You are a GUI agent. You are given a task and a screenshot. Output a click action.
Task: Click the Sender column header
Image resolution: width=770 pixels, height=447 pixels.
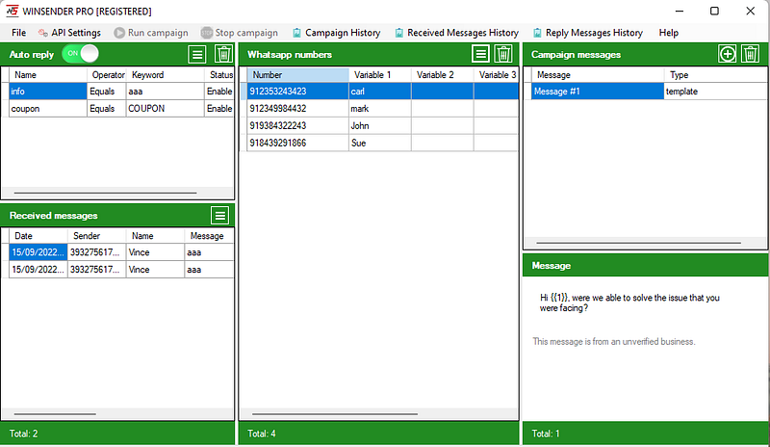tap(97, 236)
